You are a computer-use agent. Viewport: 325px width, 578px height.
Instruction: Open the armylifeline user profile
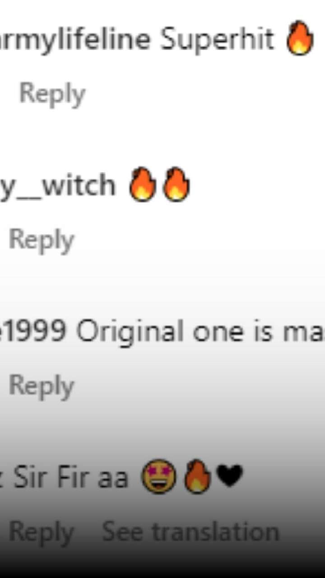[75, 39]
